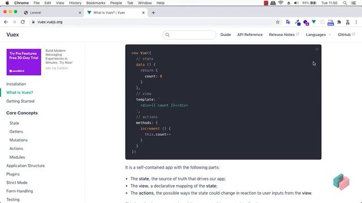
Task: Open Wi-Fi status menu icon
Action: tap(281, 3)
